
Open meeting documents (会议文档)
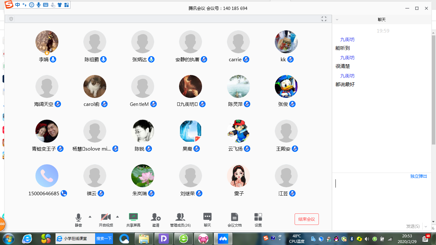click(x=235, y=217)
